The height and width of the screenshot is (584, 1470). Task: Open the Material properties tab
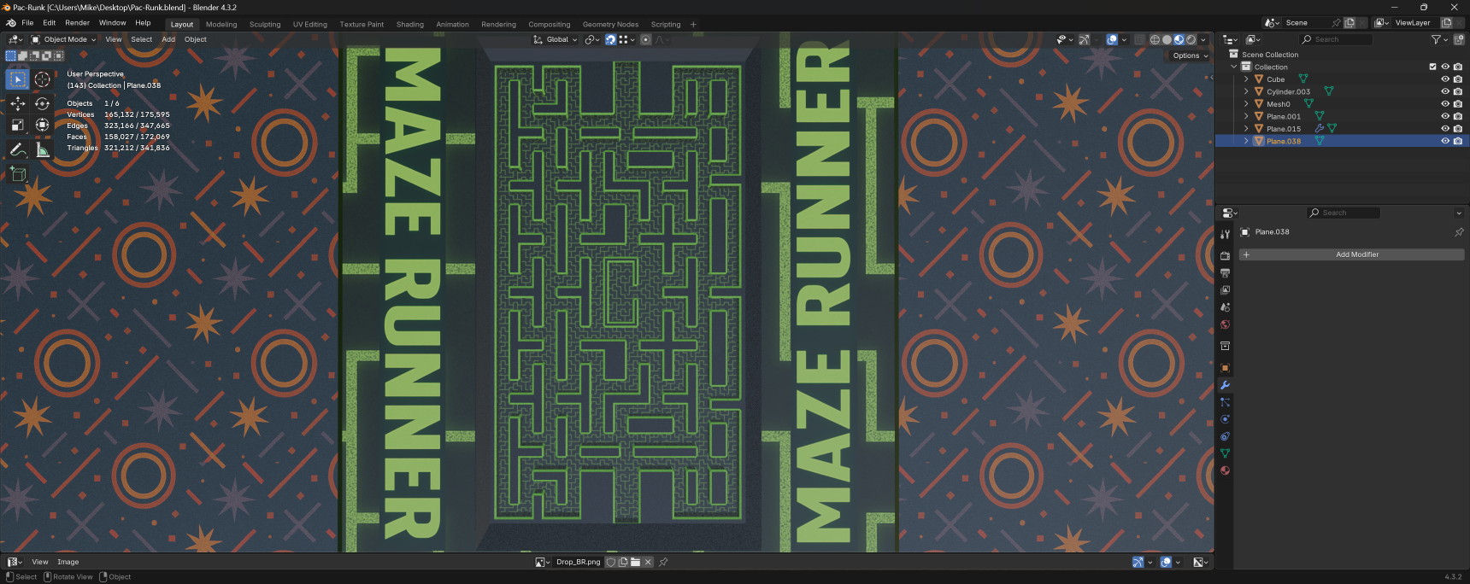(x=1225, y=470)
